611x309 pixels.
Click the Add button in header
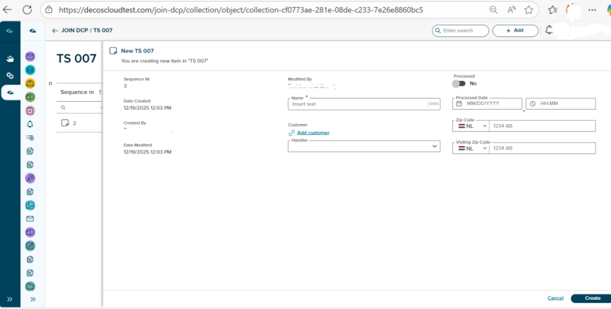coord(515,30)
